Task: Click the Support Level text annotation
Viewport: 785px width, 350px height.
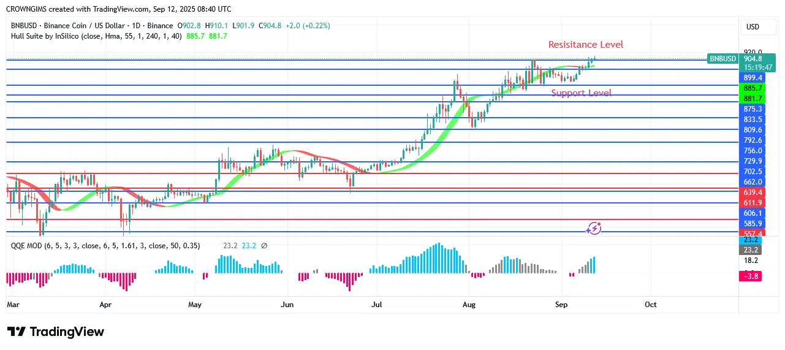Action: pos(581,93)
